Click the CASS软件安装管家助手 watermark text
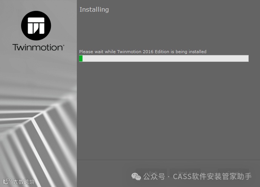Viewport: 260px width, 187px height. tap(212, 176)
